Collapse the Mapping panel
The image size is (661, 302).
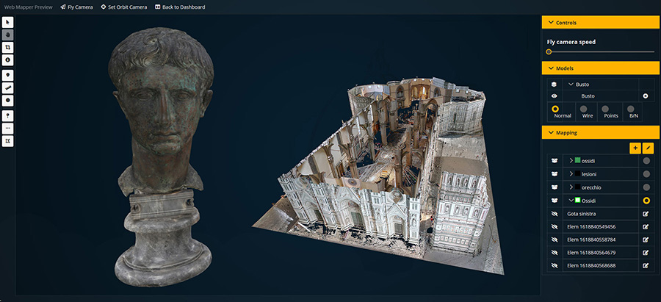pyautogui.click(x=600, y=132)
